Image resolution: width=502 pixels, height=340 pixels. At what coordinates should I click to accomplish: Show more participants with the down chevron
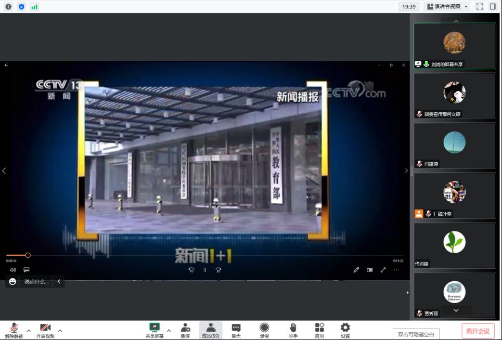(x=456, y=310)
